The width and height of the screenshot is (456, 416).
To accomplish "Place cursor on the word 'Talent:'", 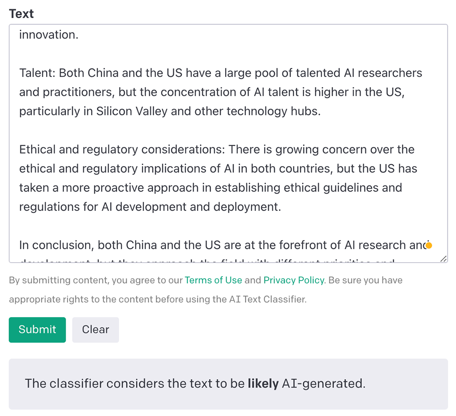I will [x=37, y=73].
